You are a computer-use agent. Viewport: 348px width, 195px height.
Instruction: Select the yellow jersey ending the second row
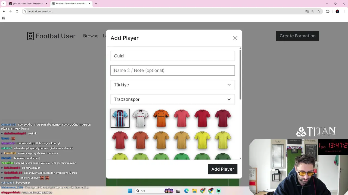point(223,140)
